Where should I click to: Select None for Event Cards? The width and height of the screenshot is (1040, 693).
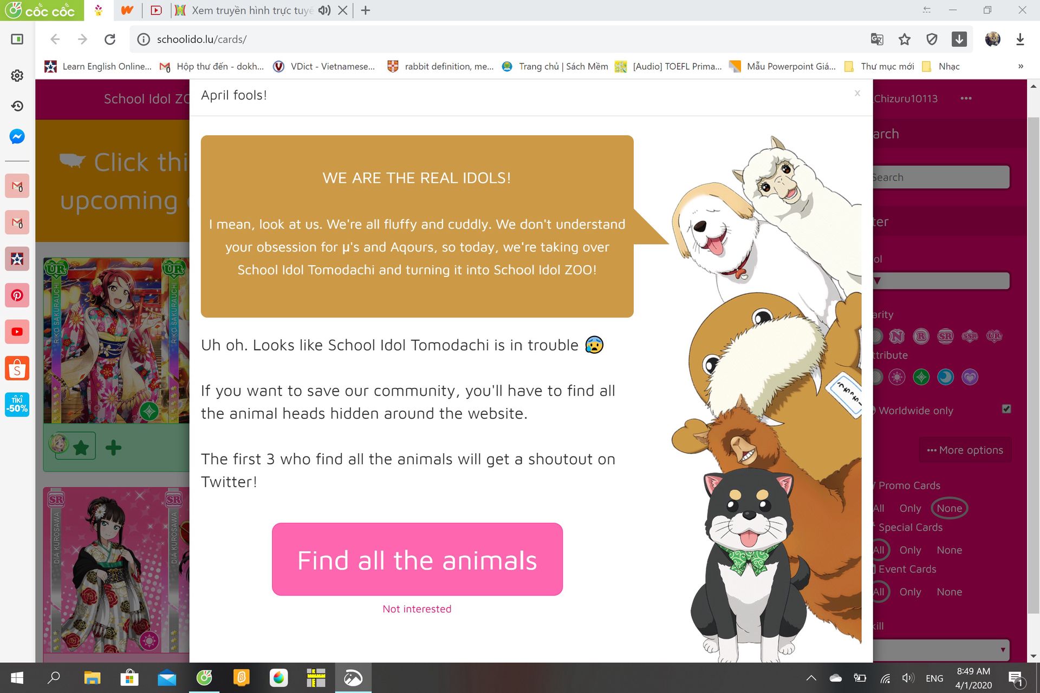[949, 592]
